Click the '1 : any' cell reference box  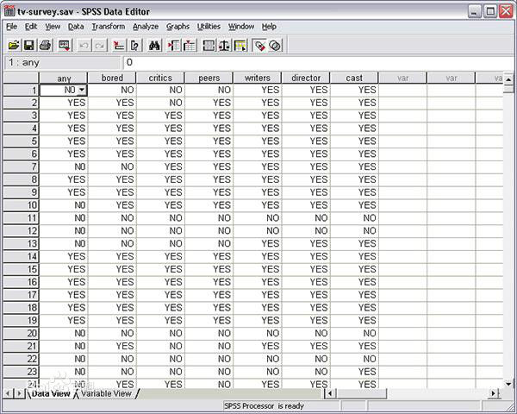click(x=62, y=62)
